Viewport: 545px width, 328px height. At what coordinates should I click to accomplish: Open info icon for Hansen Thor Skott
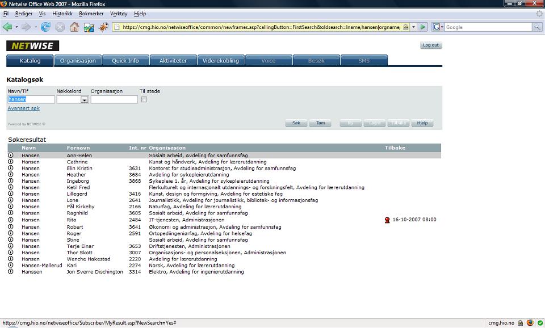10,253
